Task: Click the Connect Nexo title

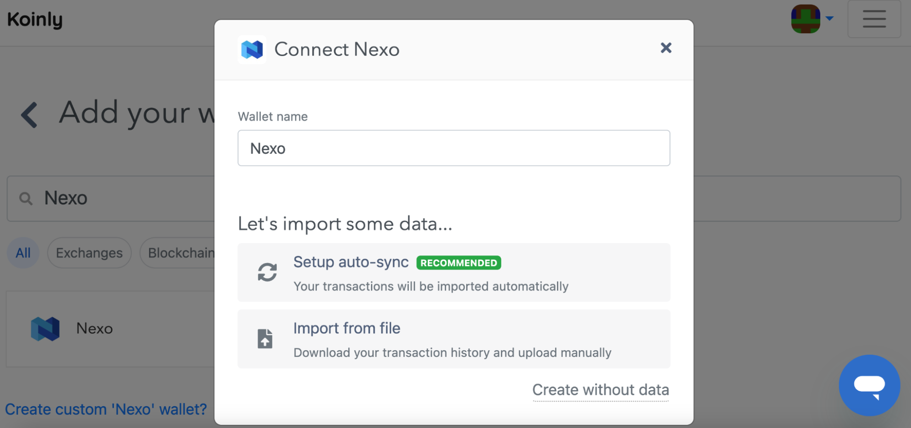Action: tap(337, 49)
